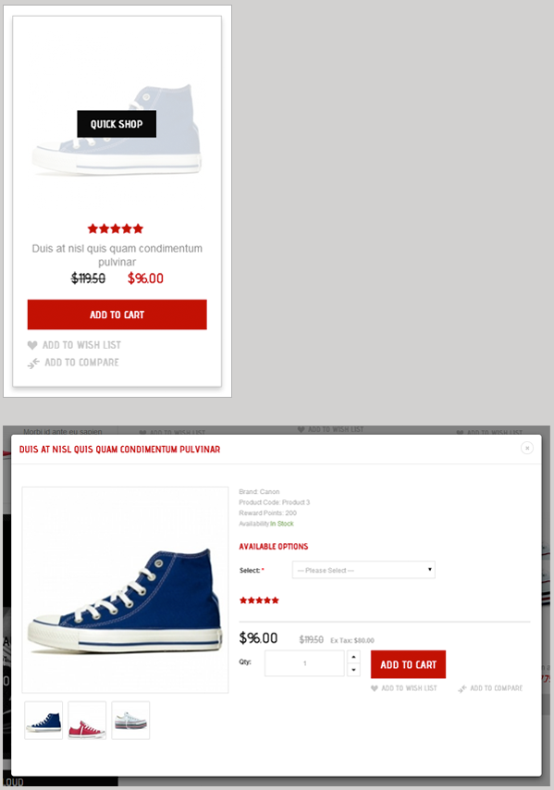Decrease quantity with the down arrow
The image size is (554, 790).
[x=353, y=670]
